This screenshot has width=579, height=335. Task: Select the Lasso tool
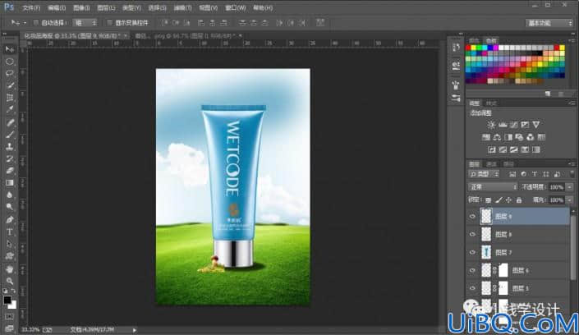[x=10, y=74]
